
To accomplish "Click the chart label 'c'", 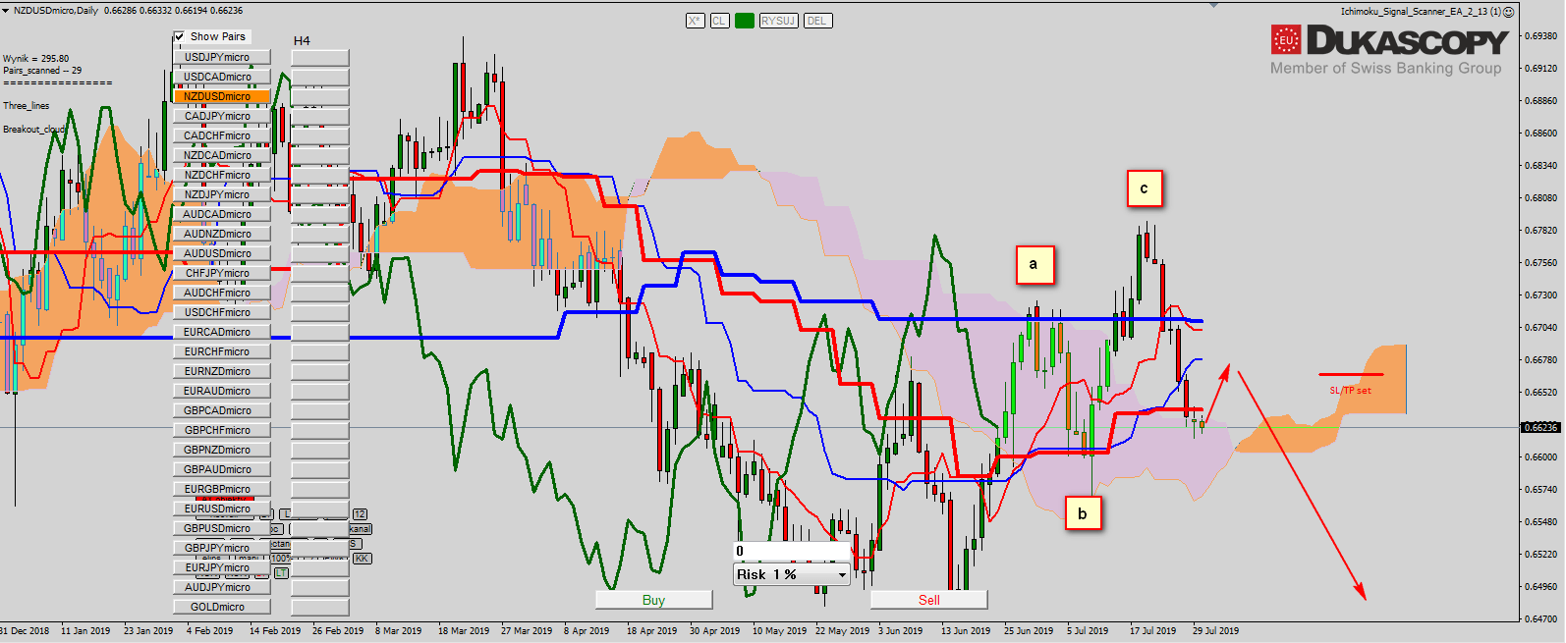I will pos(1144,188).
